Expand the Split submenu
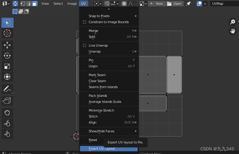 click(x=109, y=37)
